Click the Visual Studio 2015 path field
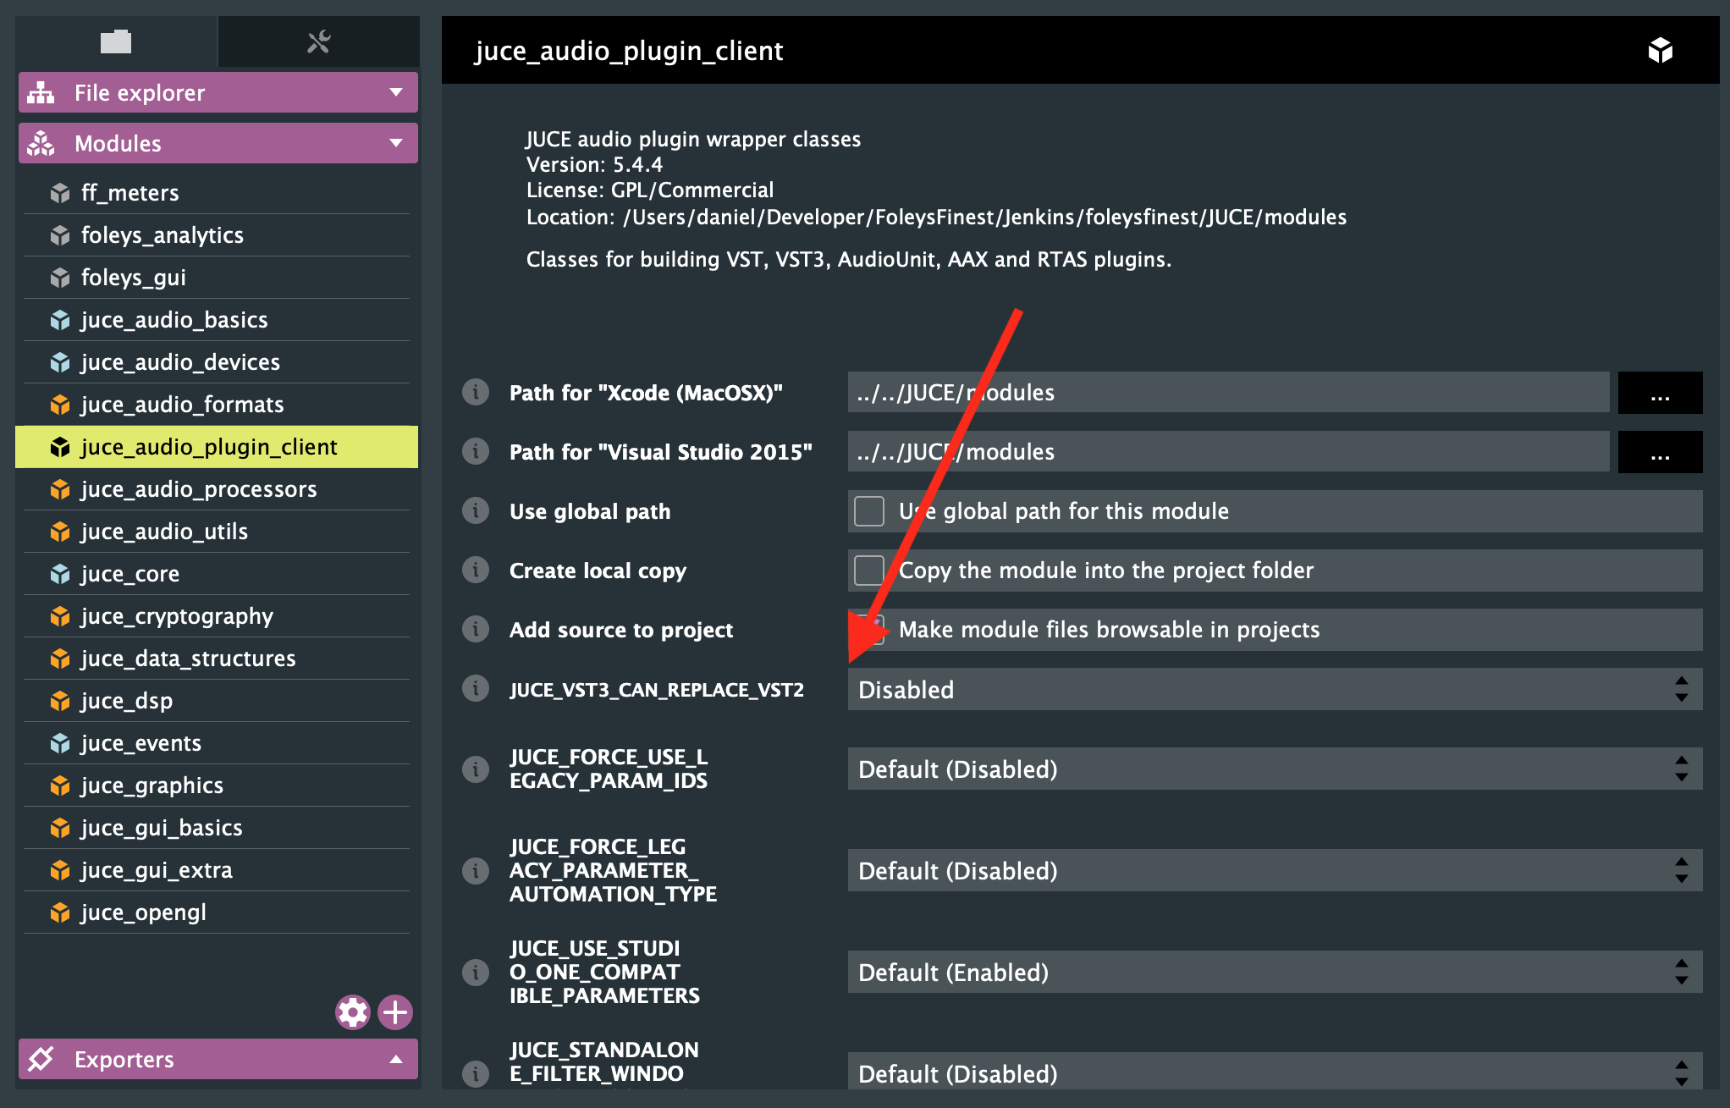Viewport: 1730px width, 1108px height. coord(1227,452)
